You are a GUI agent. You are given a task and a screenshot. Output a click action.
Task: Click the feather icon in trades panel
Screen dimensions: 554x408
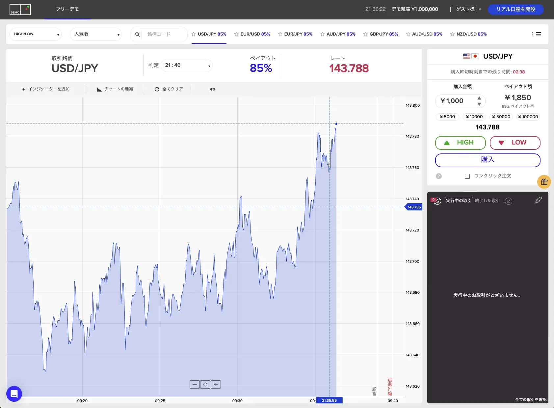(538, 200)
